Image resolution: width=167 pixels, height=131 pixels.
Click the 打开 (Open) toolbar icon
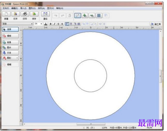tap(16, 14)
